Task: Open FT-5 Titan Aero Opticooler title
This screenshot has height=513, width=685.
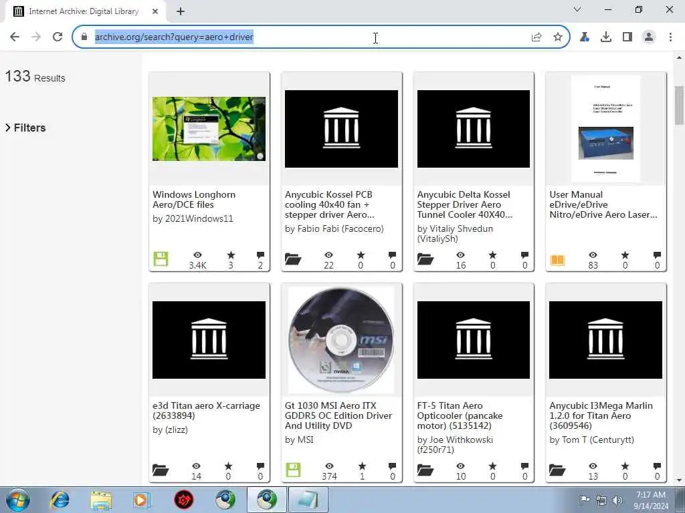Action: click(x=460, y=415)
